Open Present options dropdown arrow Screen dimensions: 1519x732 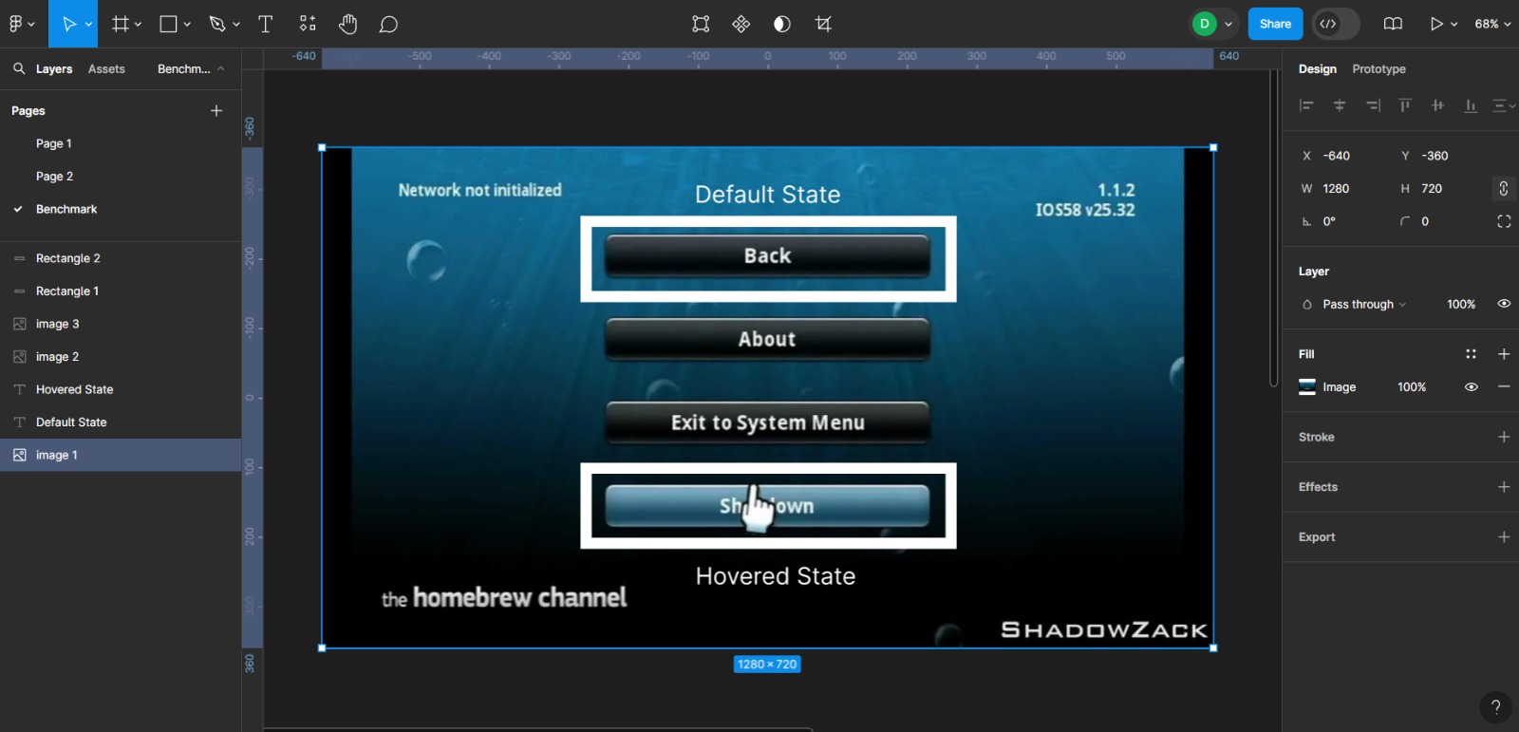(x=1453, y=24)
